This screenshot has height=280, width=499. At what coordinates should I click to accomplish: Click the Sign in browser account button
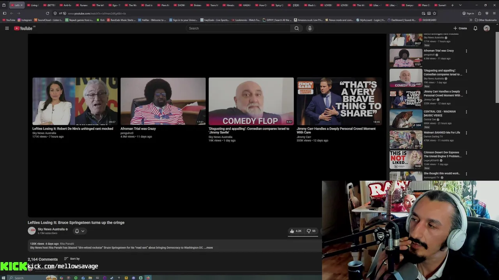pyautogui.click(x=468, y=13)
